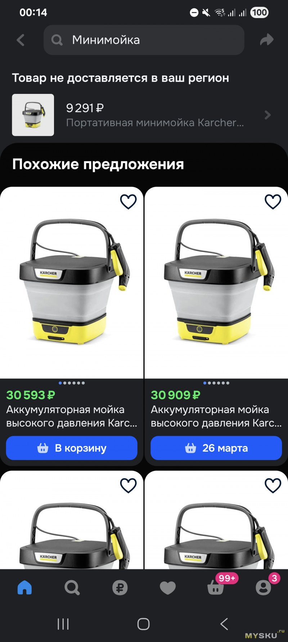Tap the back arrow beside the search field
This screenshot has width=288, height=642.
point(21,40)
